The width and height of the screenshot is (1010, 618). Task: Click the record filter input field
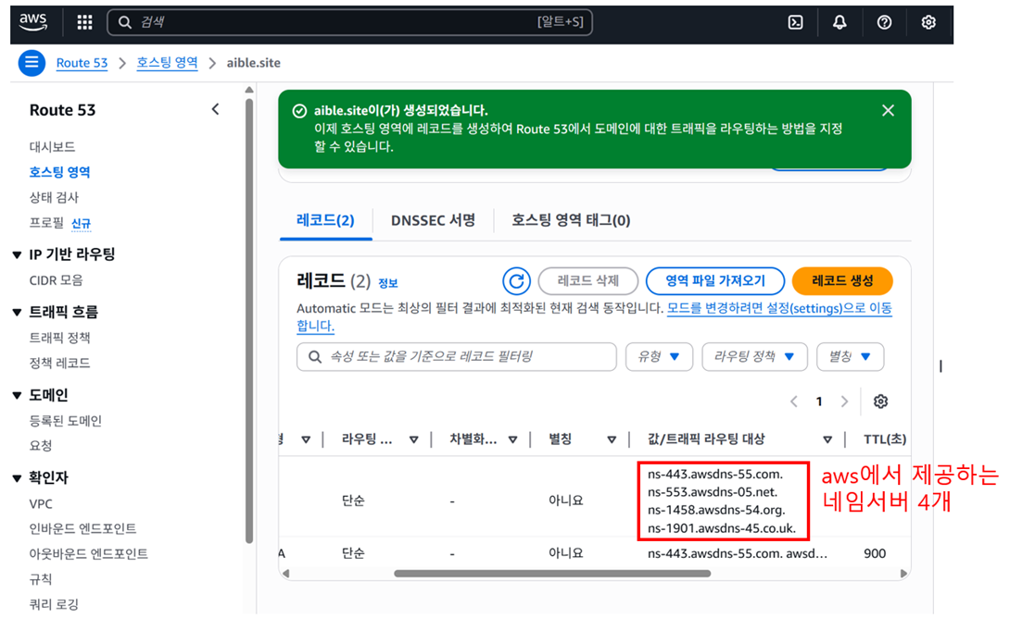point(457,356)
